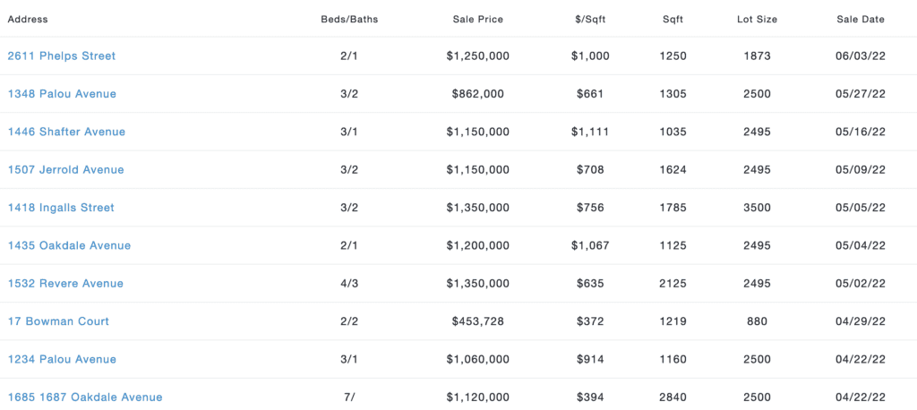917x410 pixels.
Task: Sort table by Address column header
Action: click(28, 20)
